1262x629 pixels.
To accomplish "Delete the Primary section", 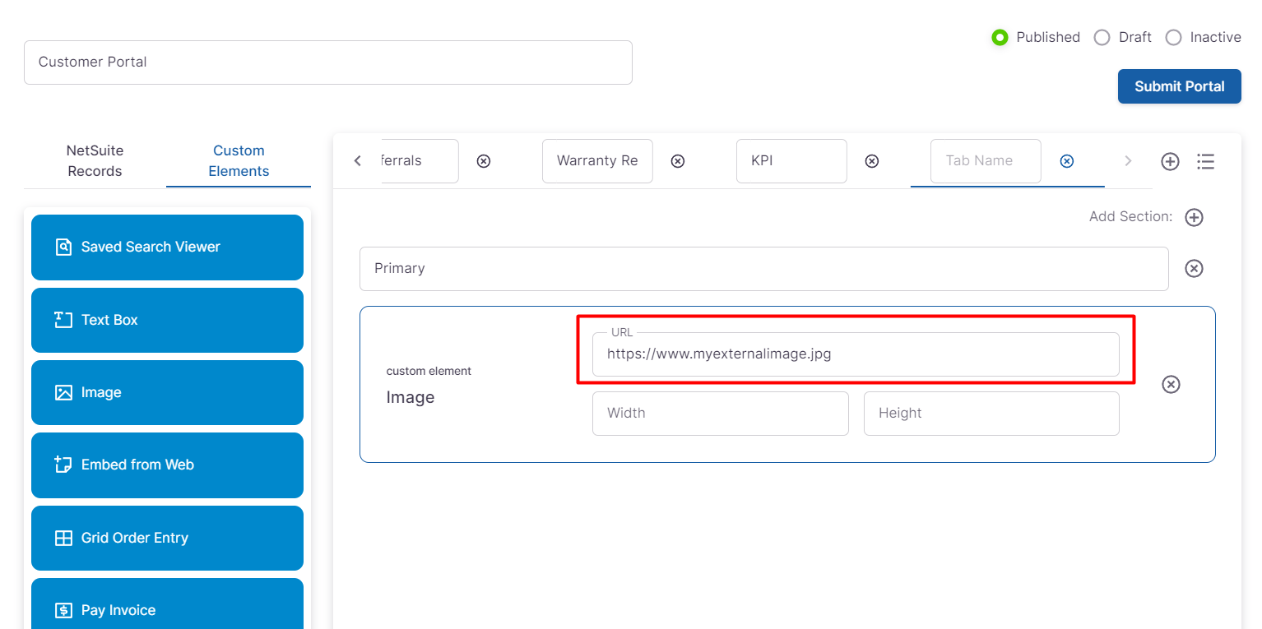I will [1194, 269].
